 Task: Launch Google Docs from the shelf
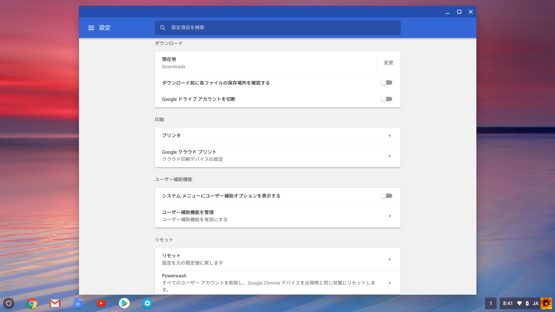(78, 303)
